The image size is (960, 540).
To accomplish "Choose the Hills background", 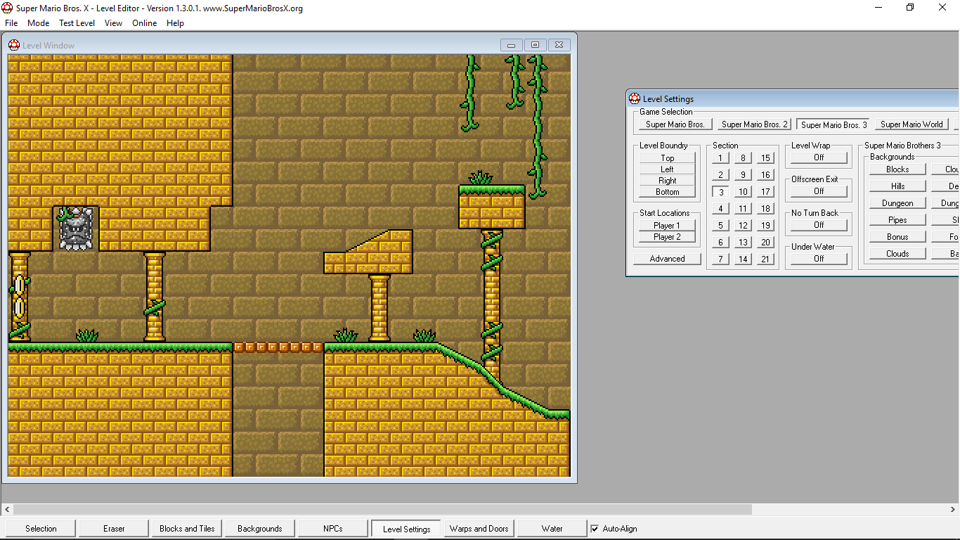I will pos(897,186).
